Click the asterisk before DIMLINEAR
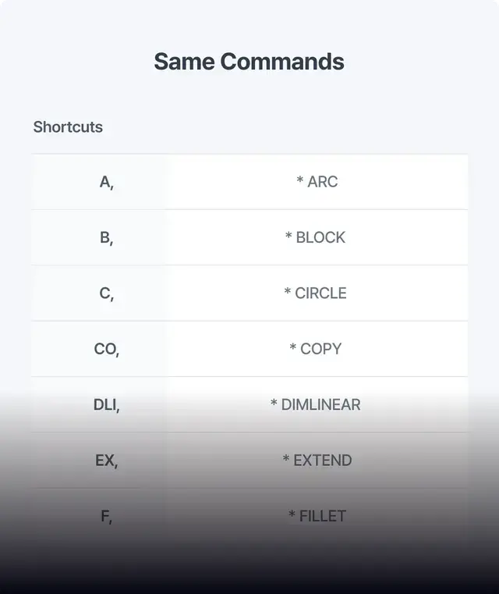This screenshot has width=499, height=594. (274, 404)
